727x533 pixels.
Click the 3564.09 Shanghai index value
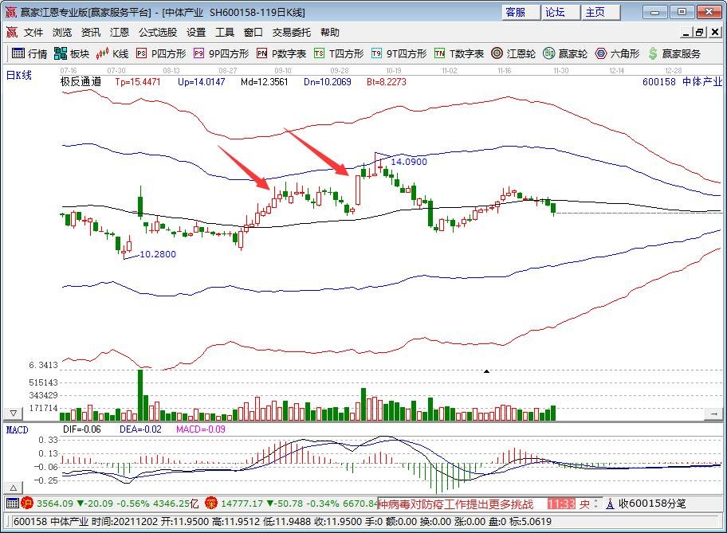pyautogui.click(x=55, y=504)
